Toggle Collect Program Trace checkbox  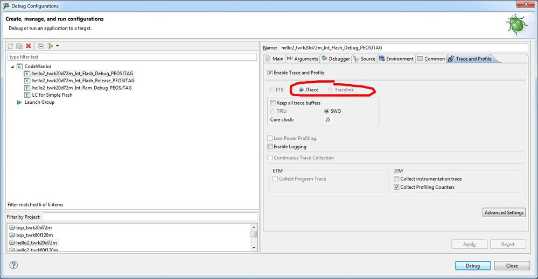coord(275,178)
